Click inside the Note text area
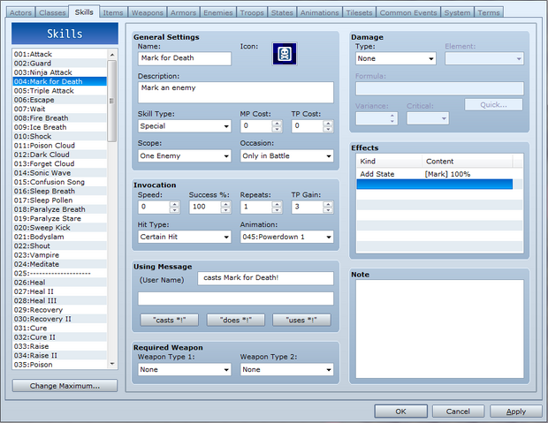The height and width of the screenshot is (423, 548). 439,329
